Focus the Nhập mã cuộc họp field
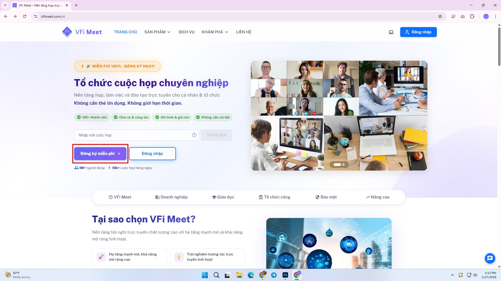Viewport: 501px width, 281px height. [133, 135]
